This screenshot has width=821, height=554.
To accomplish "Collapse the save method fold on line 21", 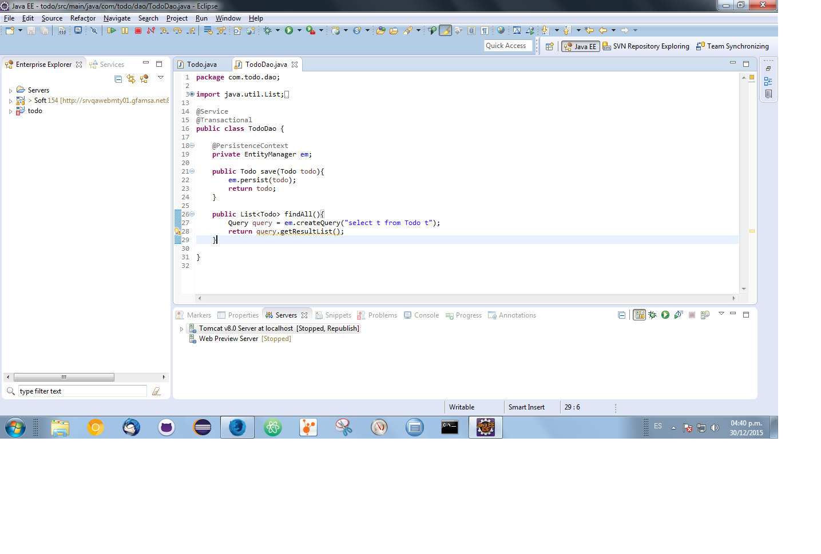I will [192, 171].
